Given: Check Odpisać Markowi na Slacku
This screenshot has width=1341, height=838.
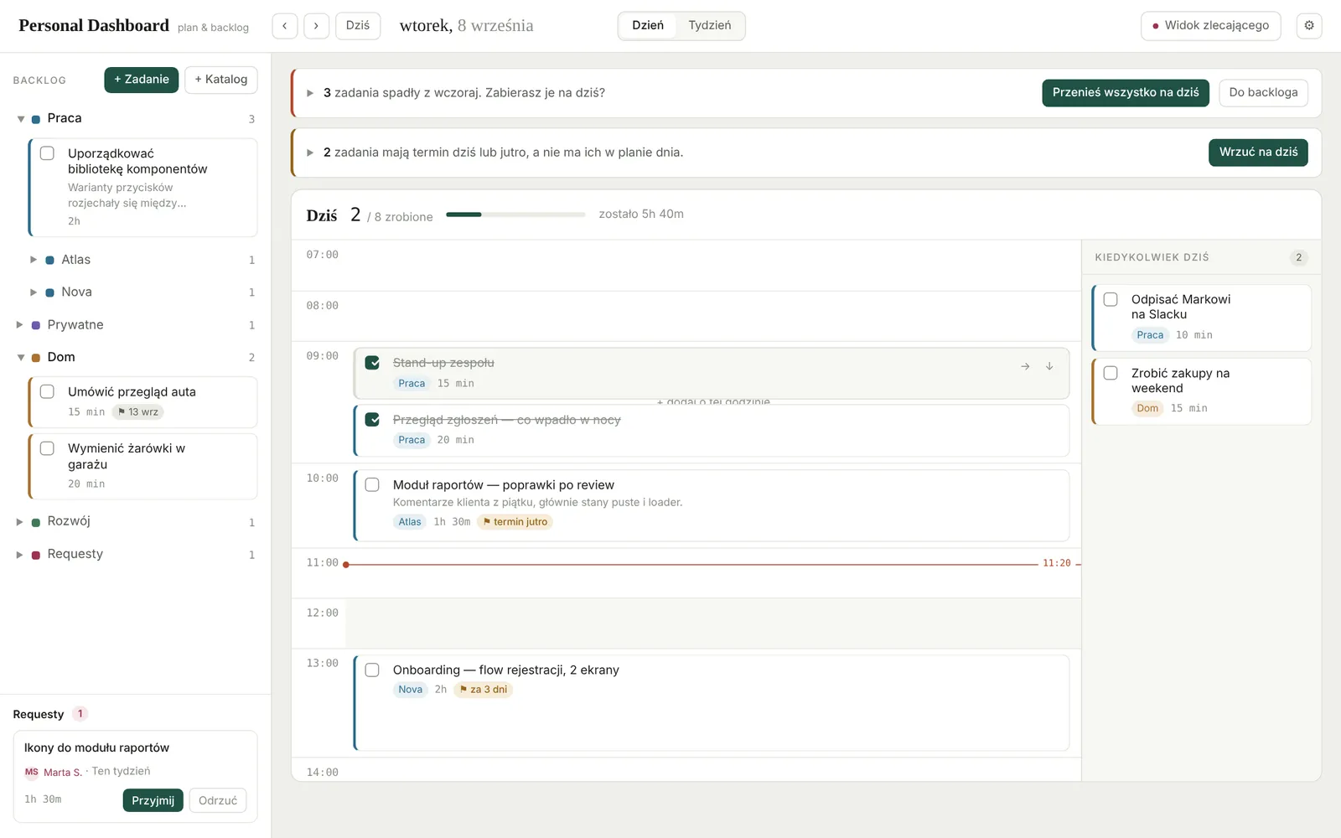Looking at the screenshot, I should 1111,299.
